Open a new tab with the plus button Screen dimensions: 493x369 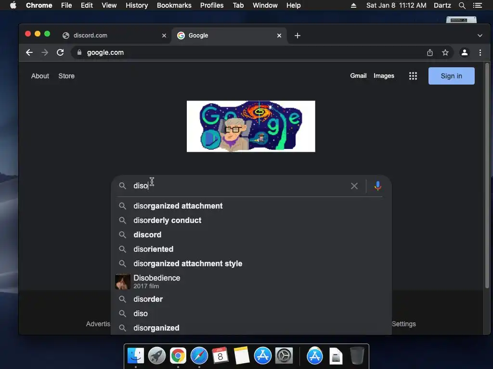coord(298,36)
